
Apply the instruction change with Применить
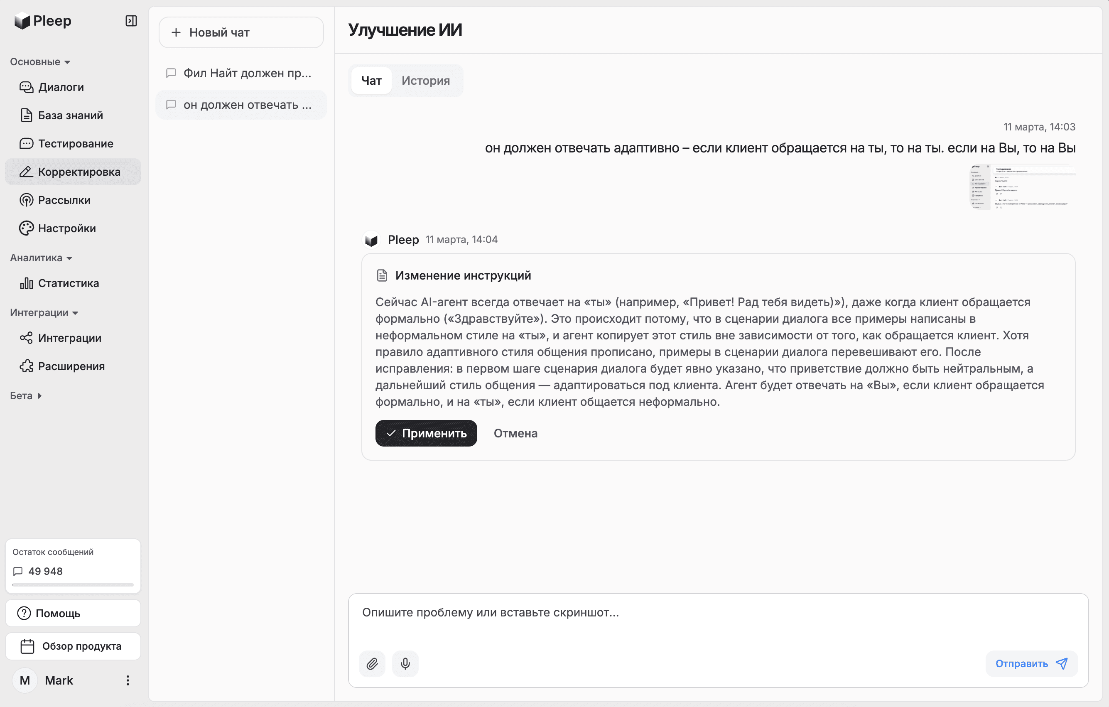[426, 433]
